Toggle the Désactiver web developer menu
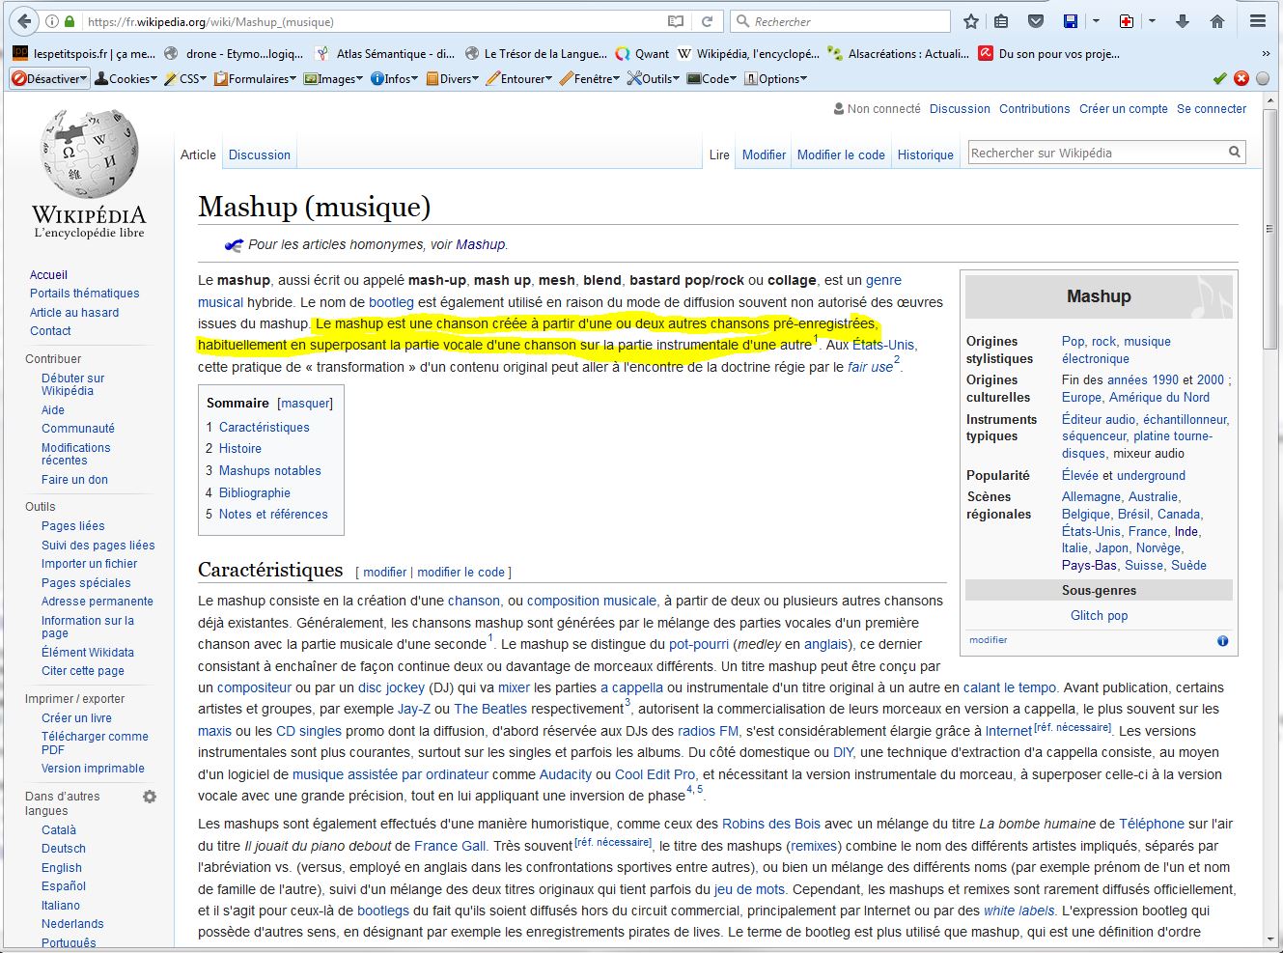This screenshot has height=953, width=1283. 50,79
